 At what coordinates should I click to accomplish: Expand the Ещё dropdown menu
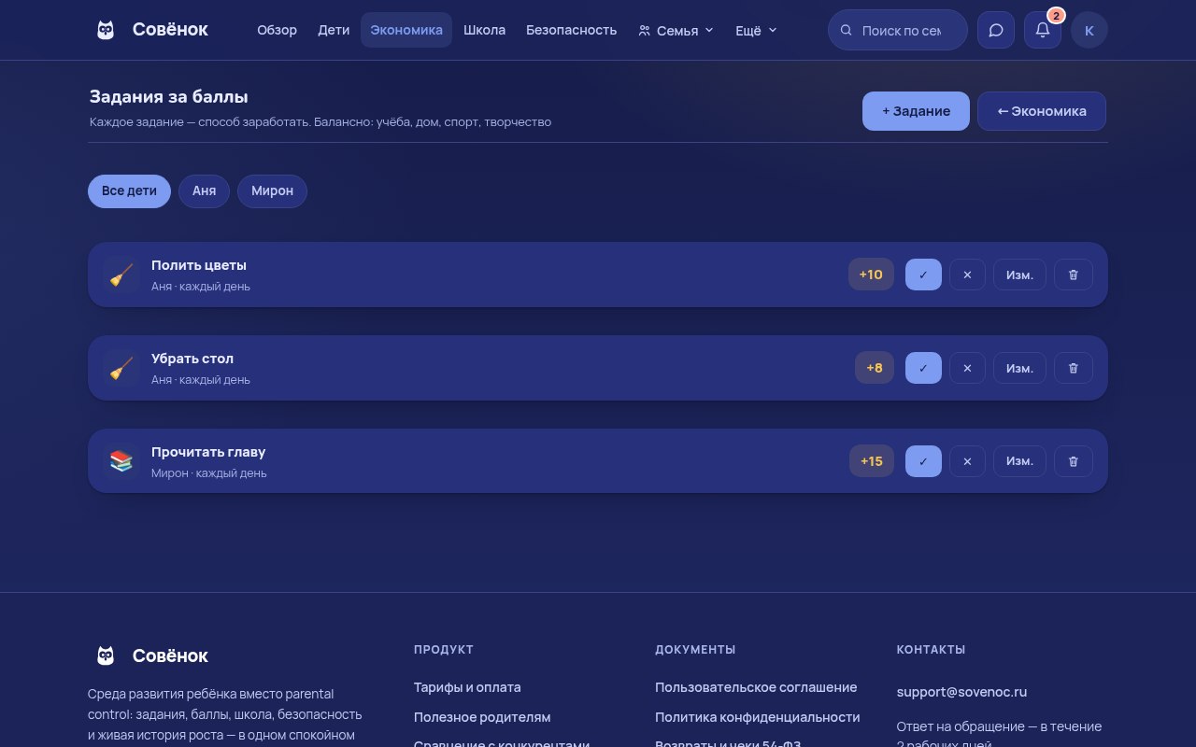(756, 30)
